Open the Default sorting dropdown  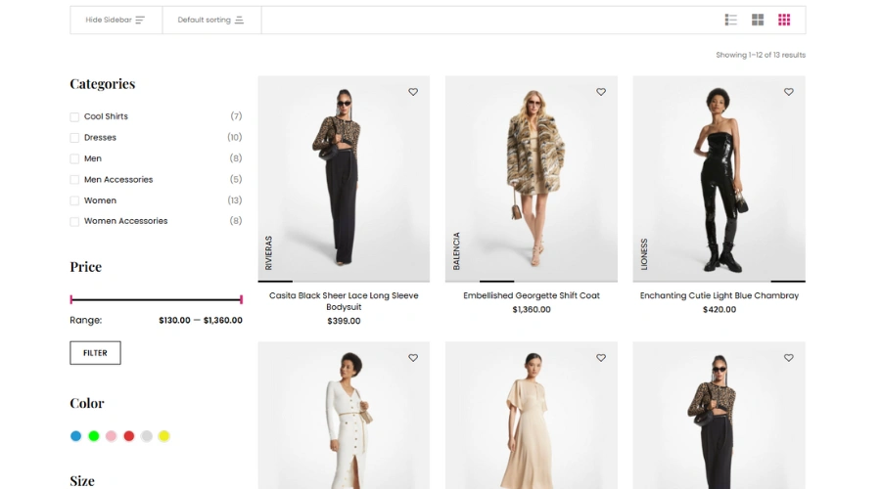click(211, 21)
